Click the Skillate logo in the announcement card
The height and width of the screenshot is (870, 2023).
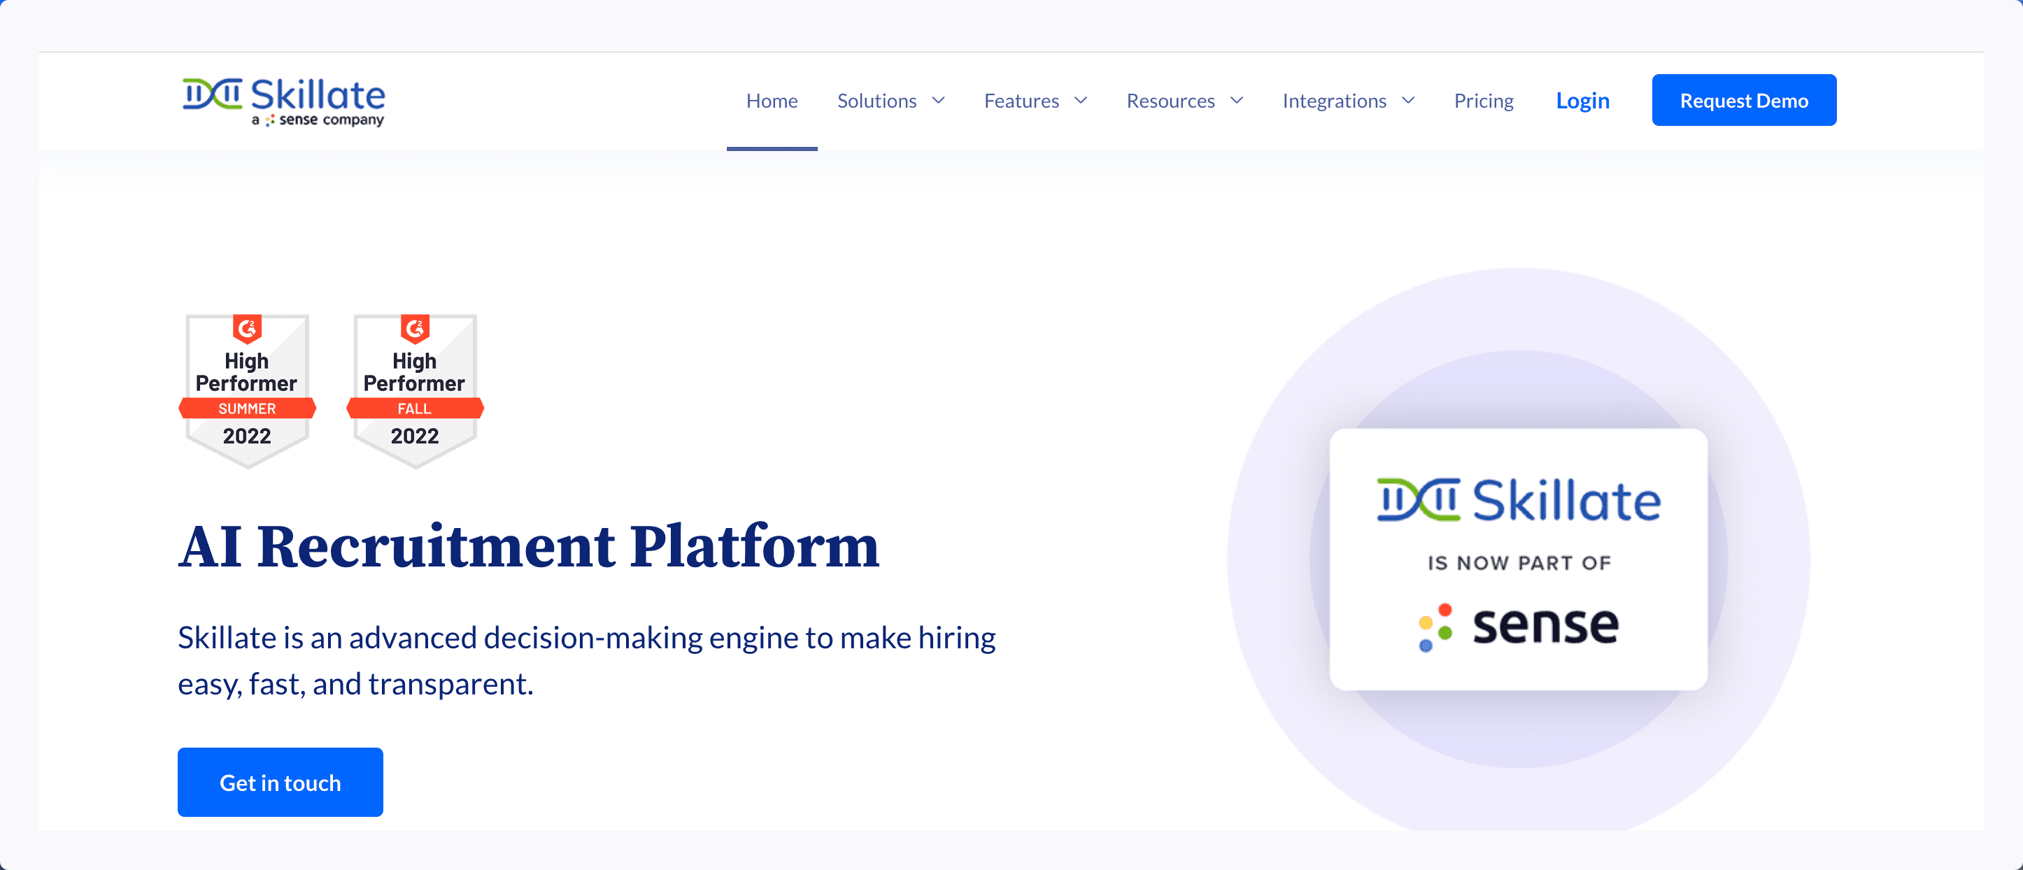coord(1518,500)
